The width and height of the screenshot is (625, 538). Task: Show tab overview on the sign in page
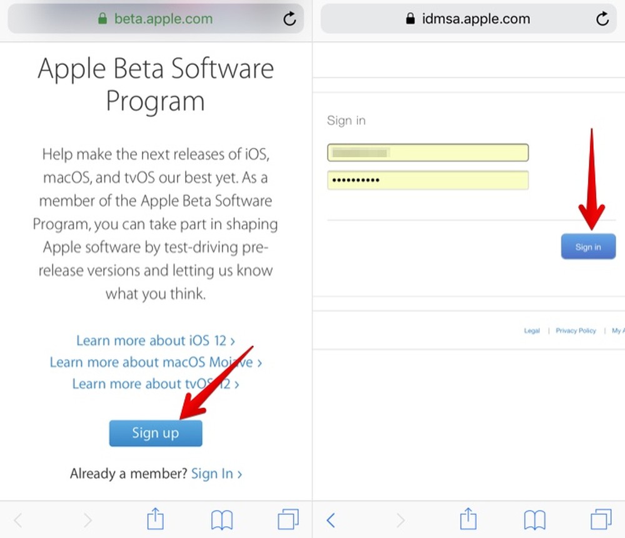coord(601,519)
